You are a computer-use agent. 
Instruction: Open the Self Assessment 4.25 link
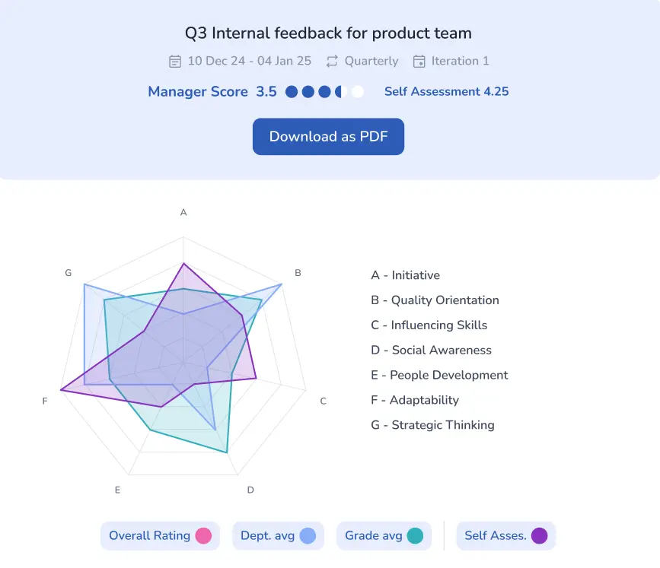(x=446, y=92)
